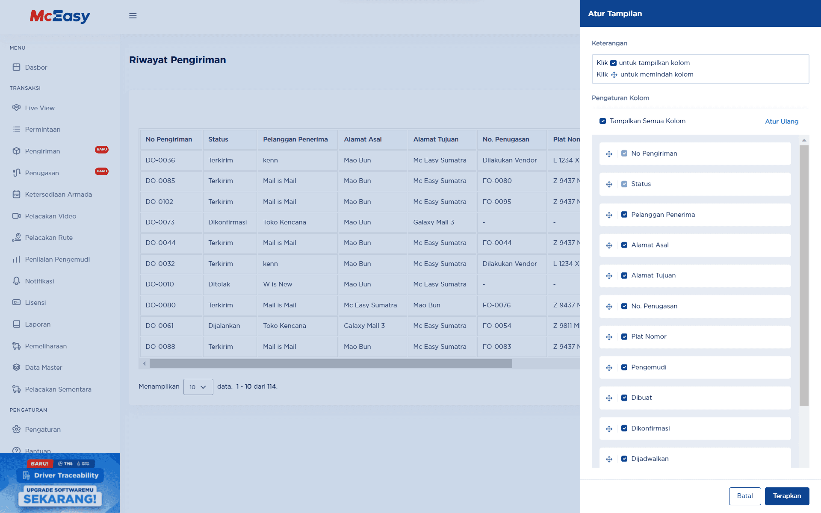Click Pengiriman menu item in sidebar
Image resolution: width=821 pixels, height=513 pixels.
[x=42, y=151]
